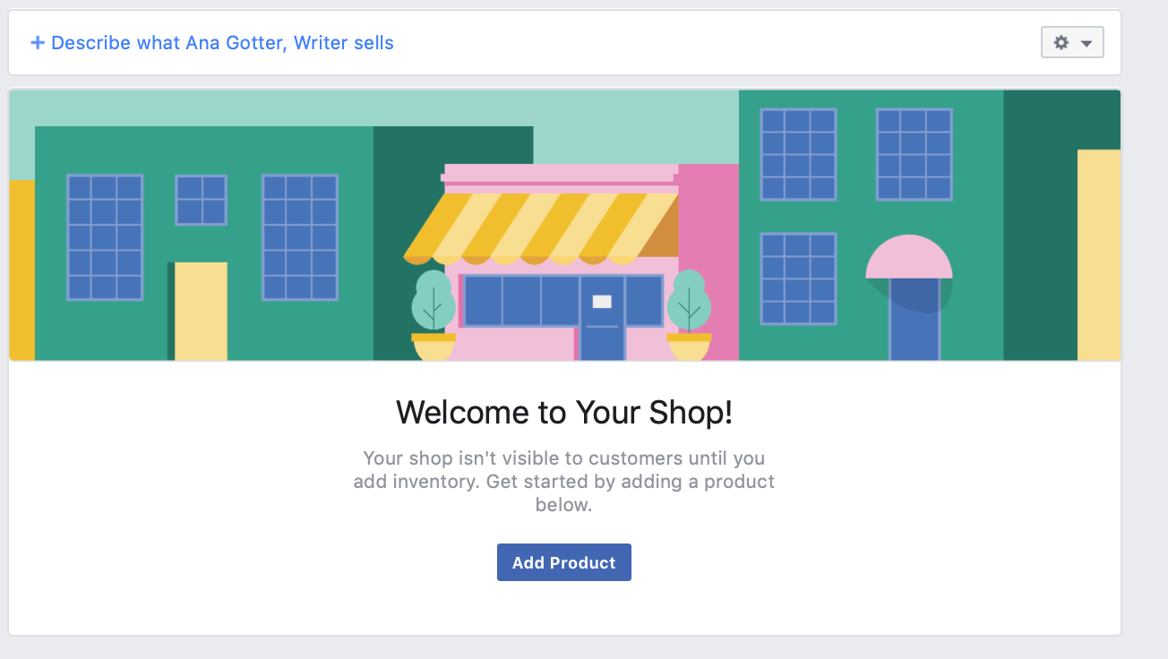The width and height of the screenshot is (1168, 659).
Task: Click the plus icon beside Describe link
Action: 38,43
